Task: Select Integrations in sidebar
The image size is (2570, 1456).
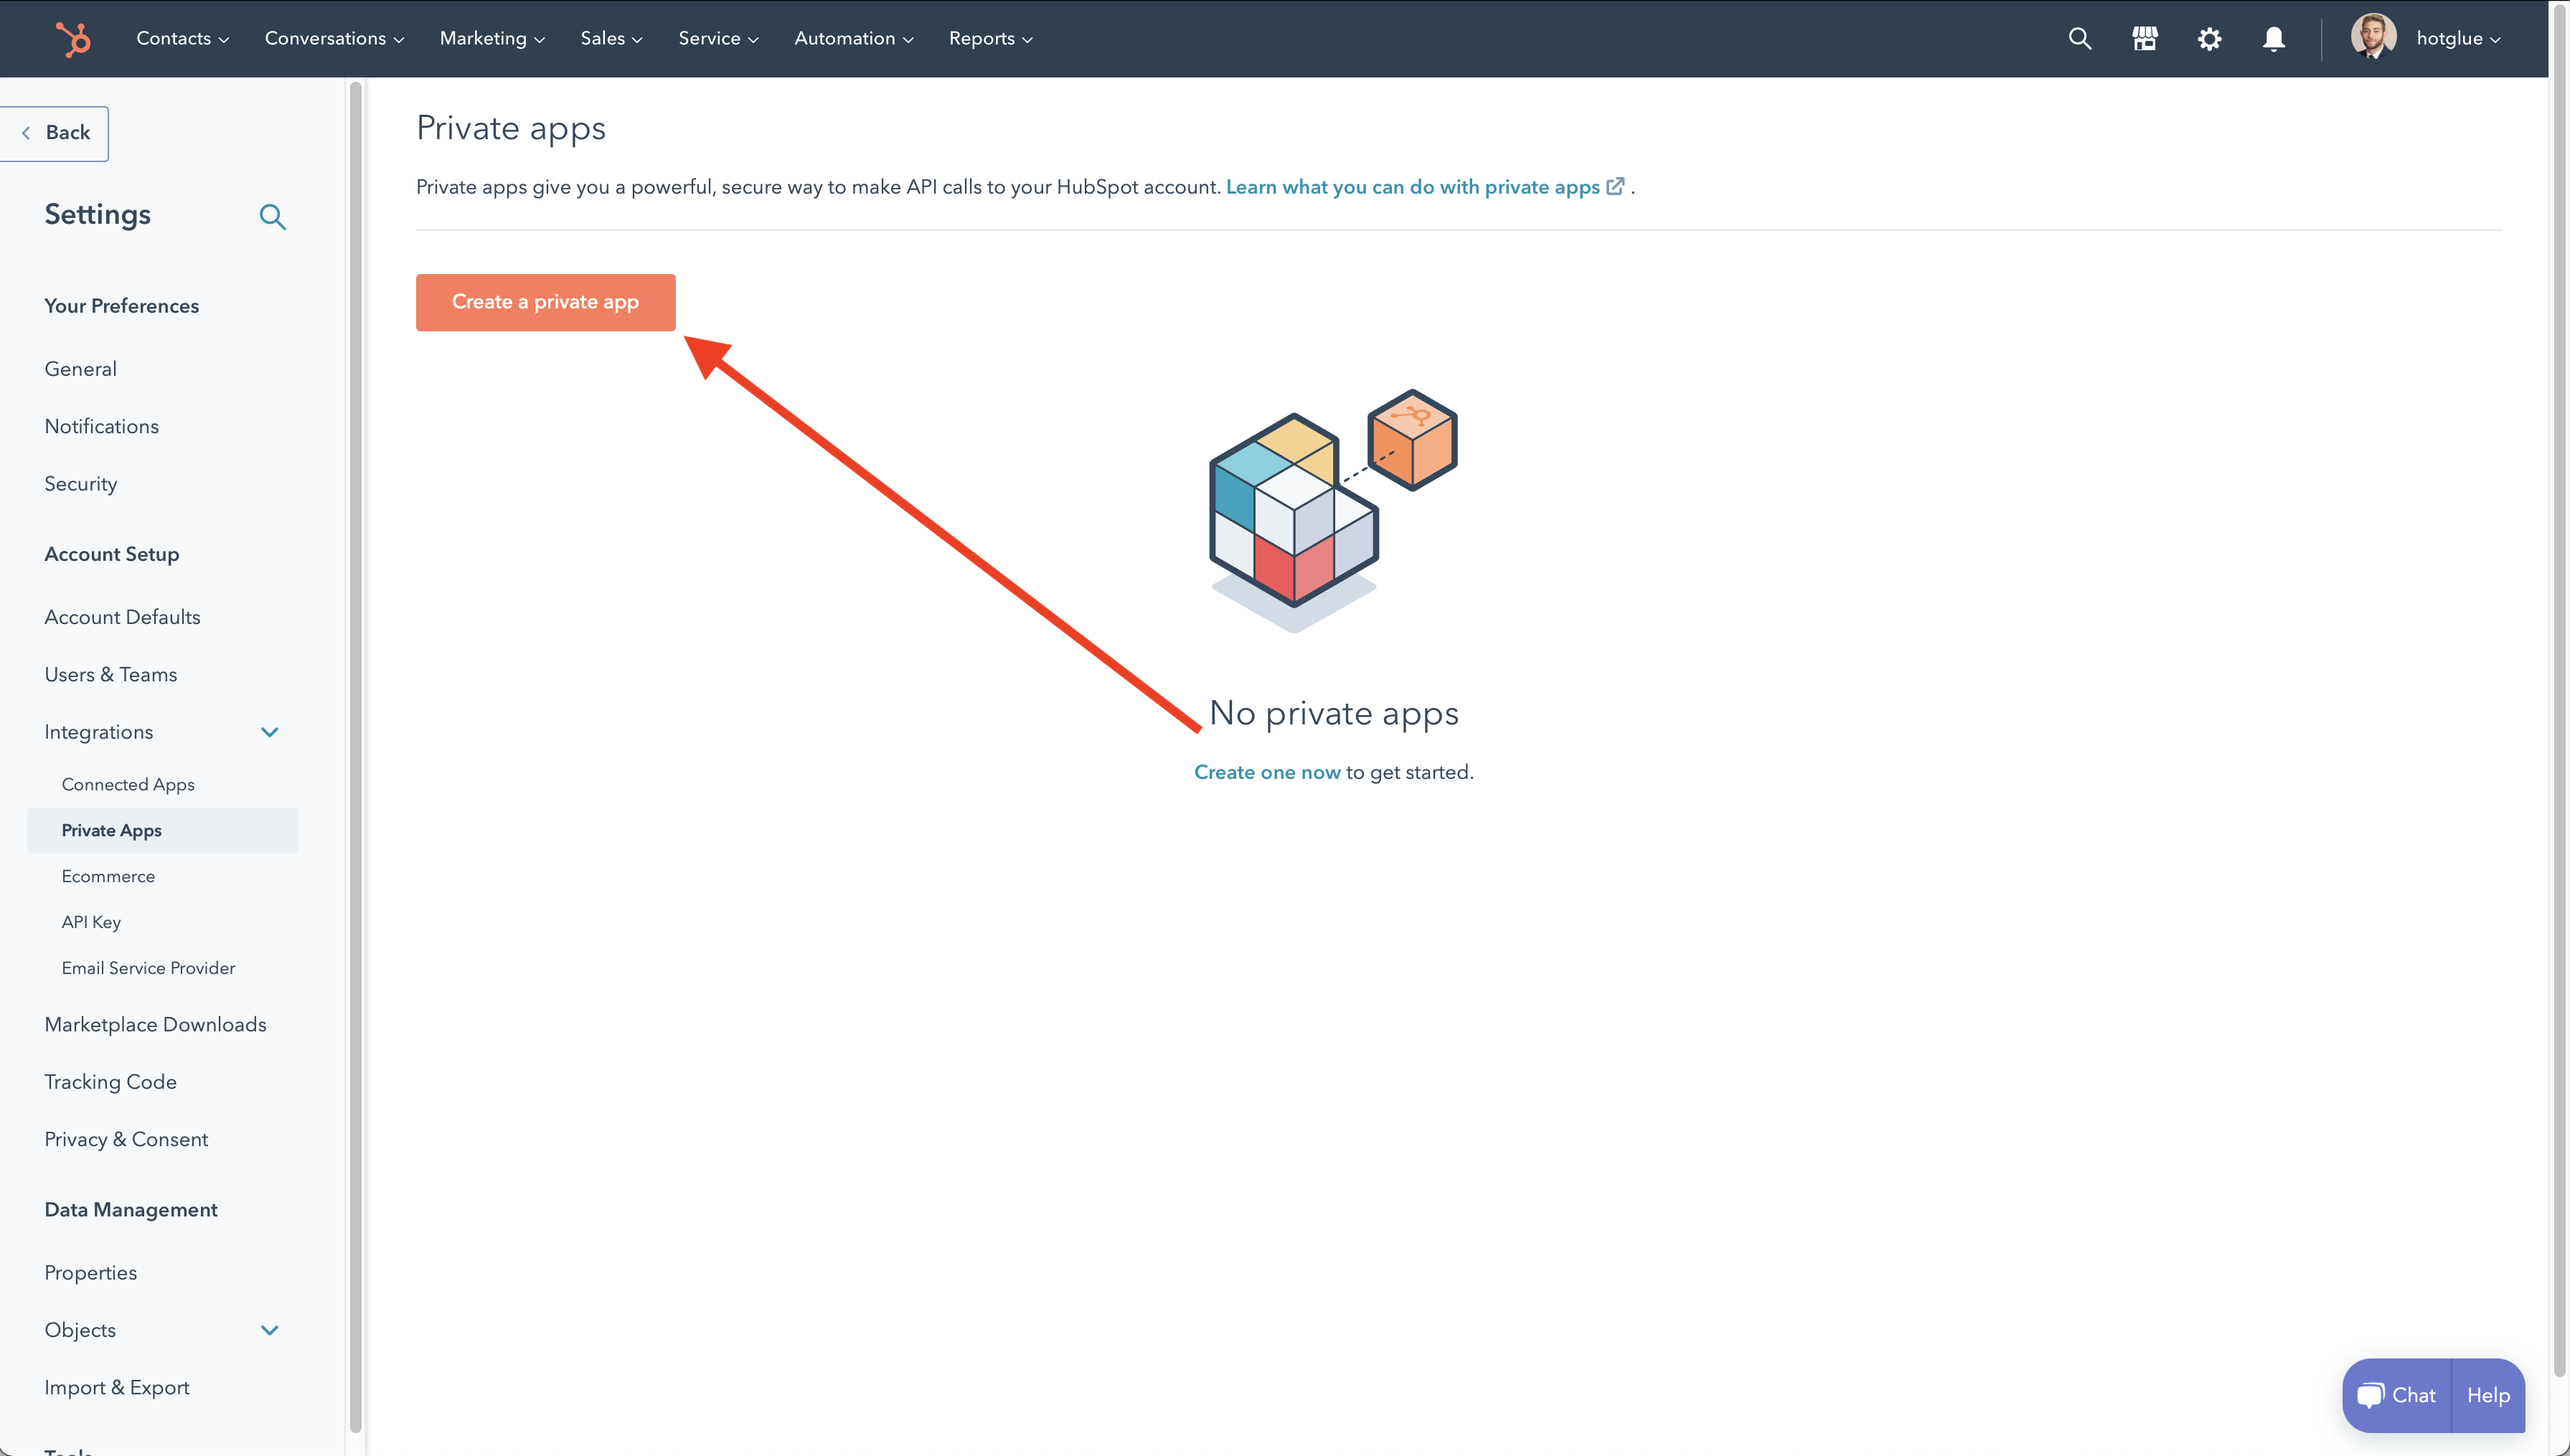Action: pos(99,732)
